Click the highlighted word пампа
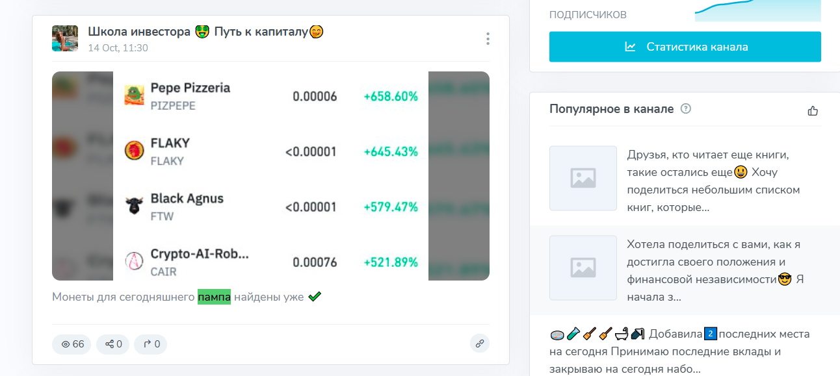 [x=214, y=297]
